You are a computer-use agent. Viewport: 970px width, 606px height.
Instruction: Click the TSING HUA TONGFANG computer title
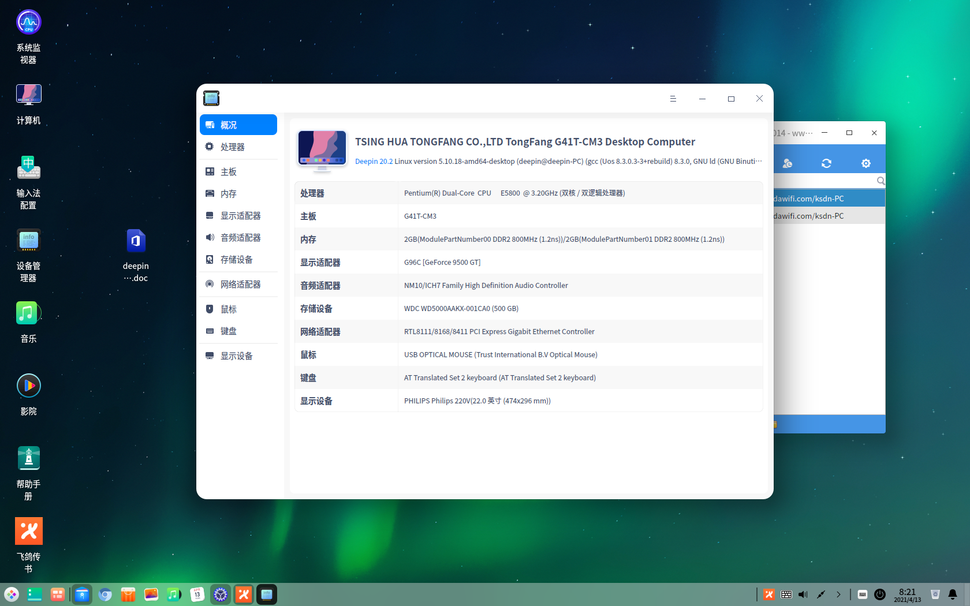525,142
